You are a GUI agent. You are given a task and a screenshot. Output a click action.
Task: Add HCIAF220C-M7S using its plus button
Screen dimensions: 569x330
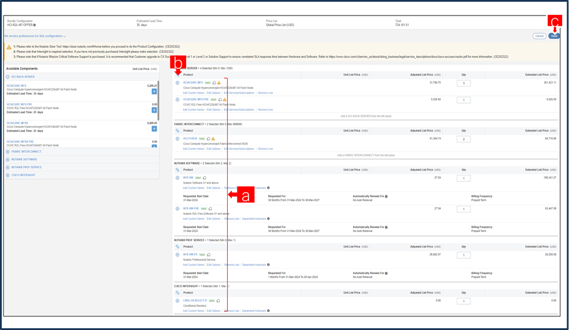pos(154,92)
